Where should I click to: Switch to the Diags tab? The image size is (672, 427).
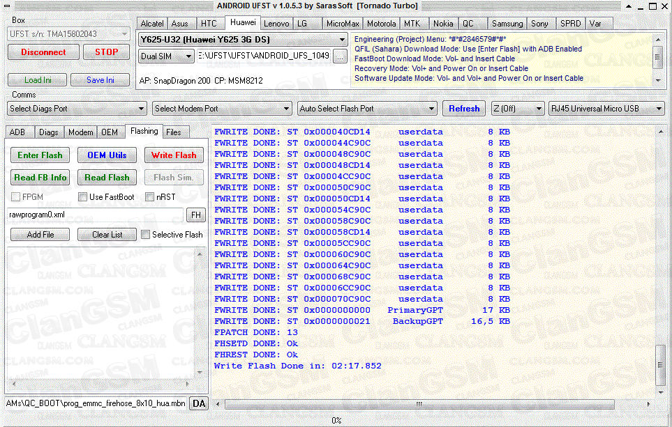[48, 132]
